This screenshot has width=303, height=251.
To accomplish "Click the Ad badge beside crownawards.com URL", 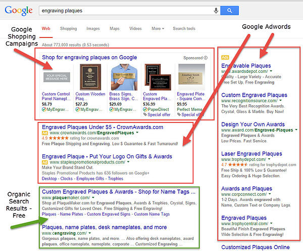I will coord(45,133).
